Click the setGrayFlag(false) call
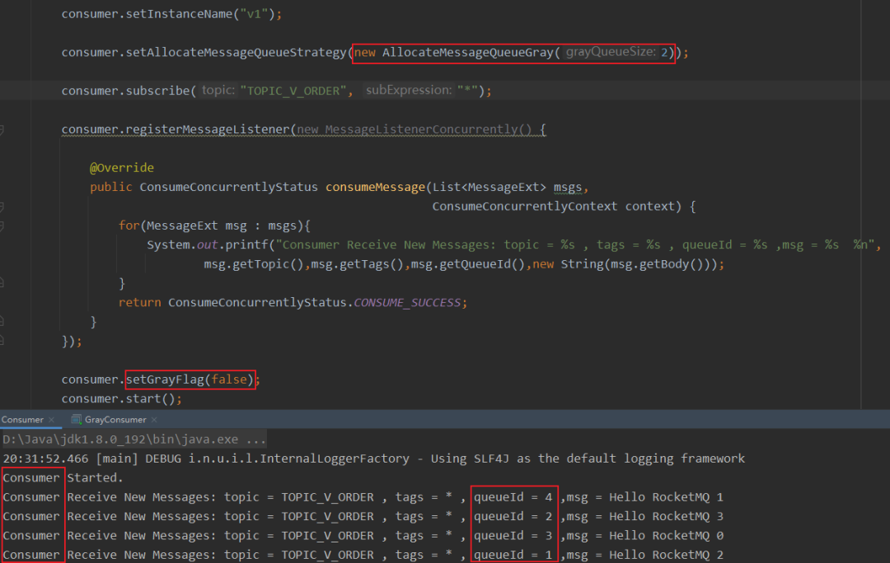This screenshot has height=563, width=890. (190, 379)
